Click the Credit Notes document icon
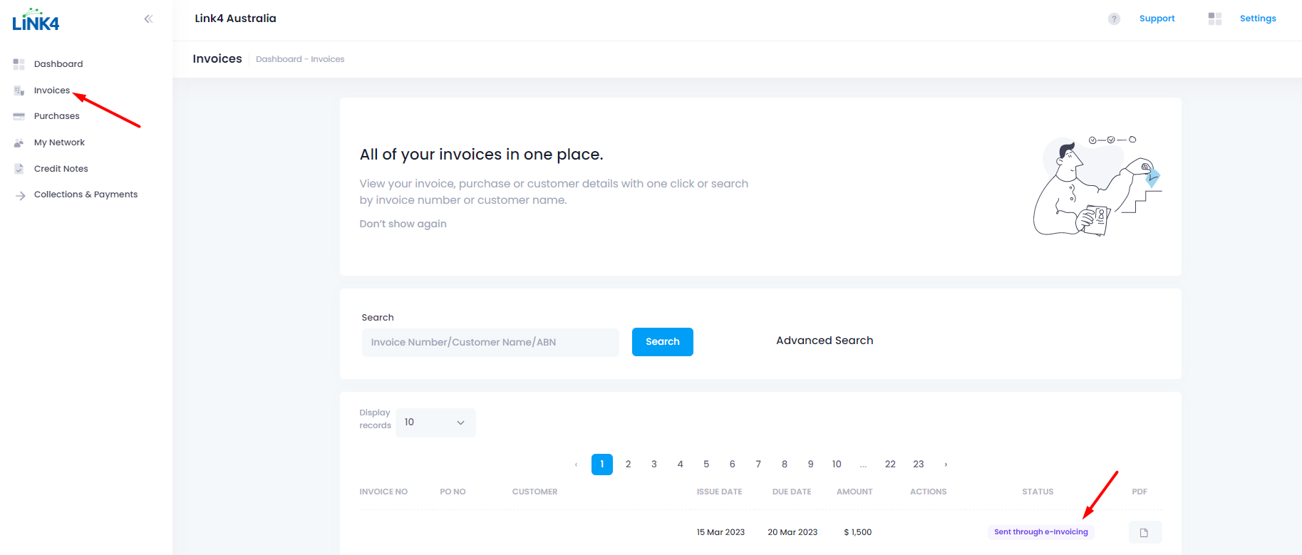The height and width of the screenshot is (555, 1302). pos(19,169)
